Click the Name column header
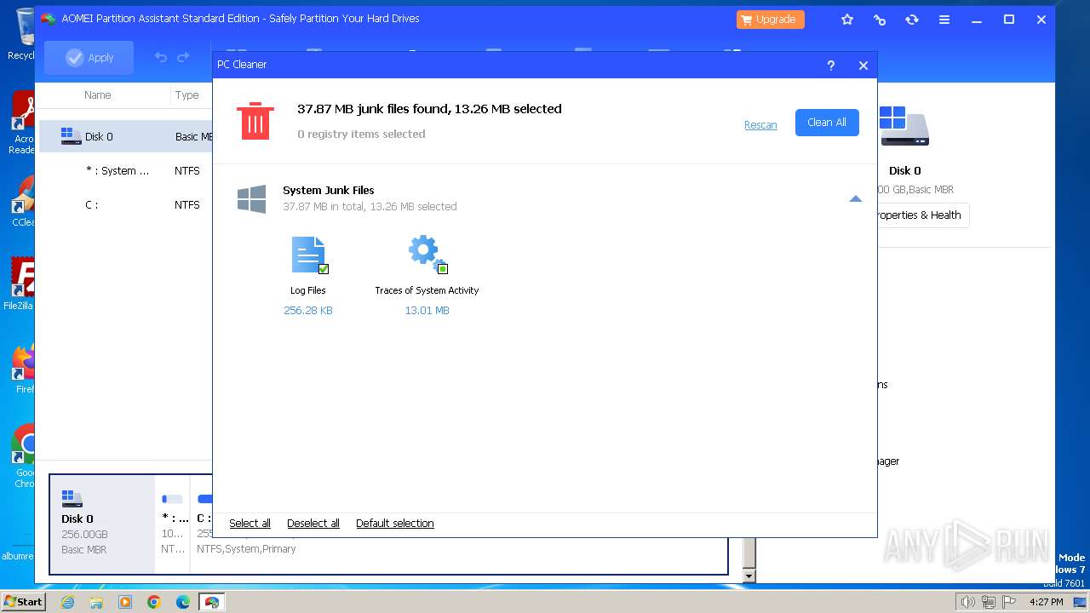Screen dimensions: 1090x613 tap(98, 95)
